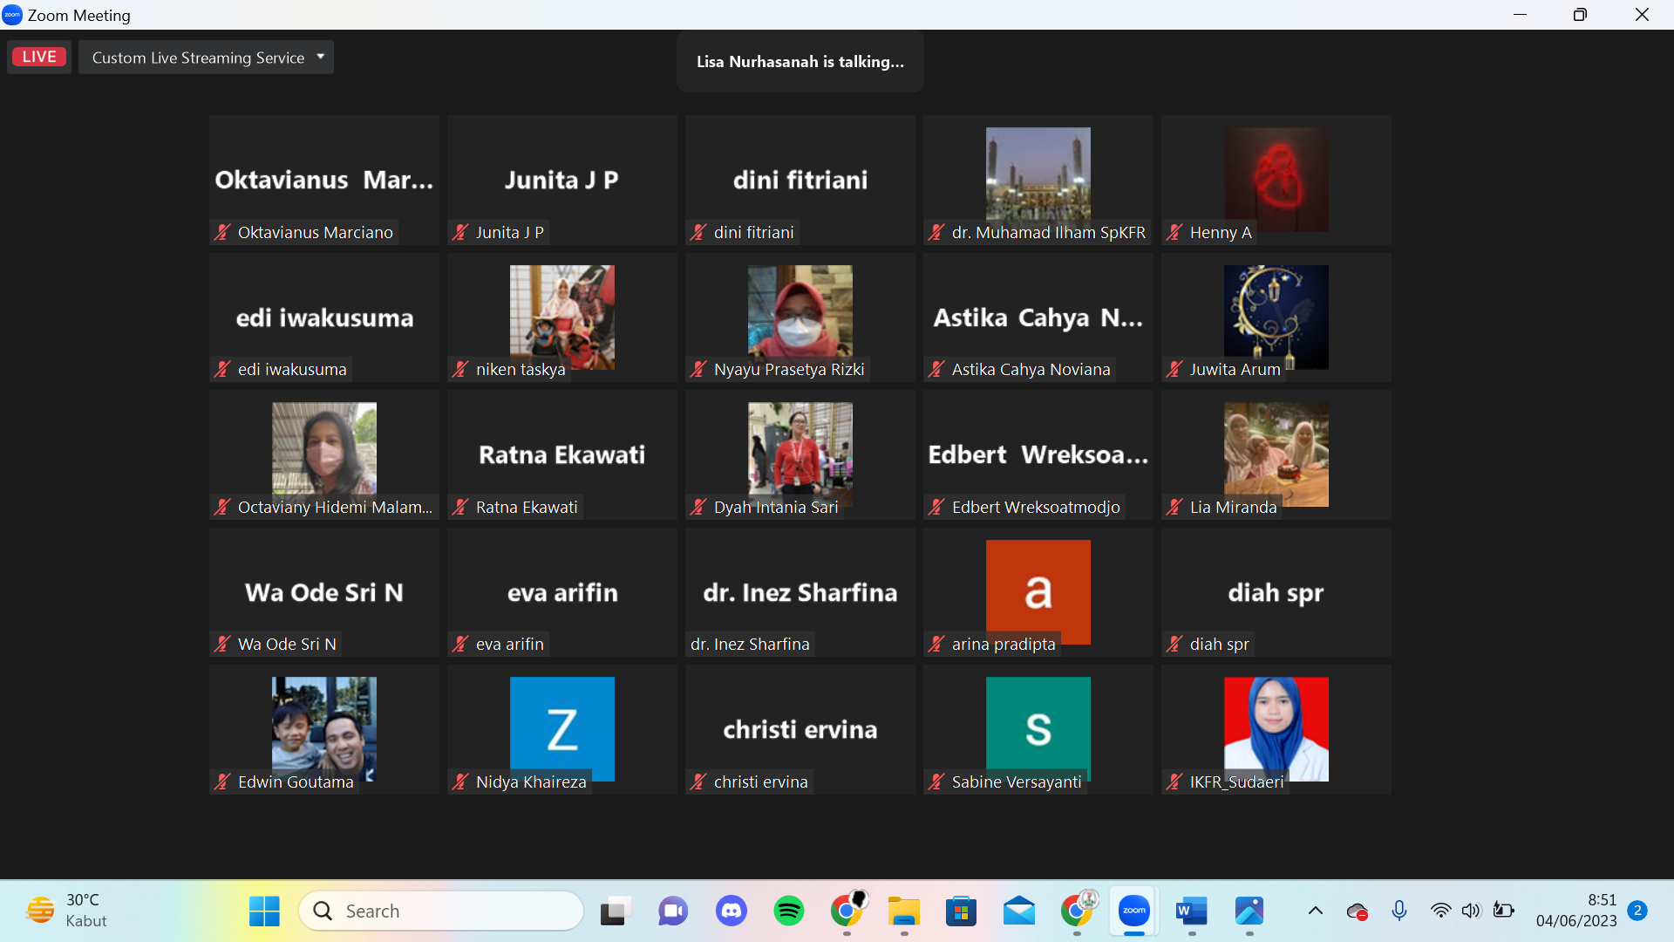Open File Explorer from taskbar
Viewport: 1674px width, 942px height.
[x=904, y=911]
